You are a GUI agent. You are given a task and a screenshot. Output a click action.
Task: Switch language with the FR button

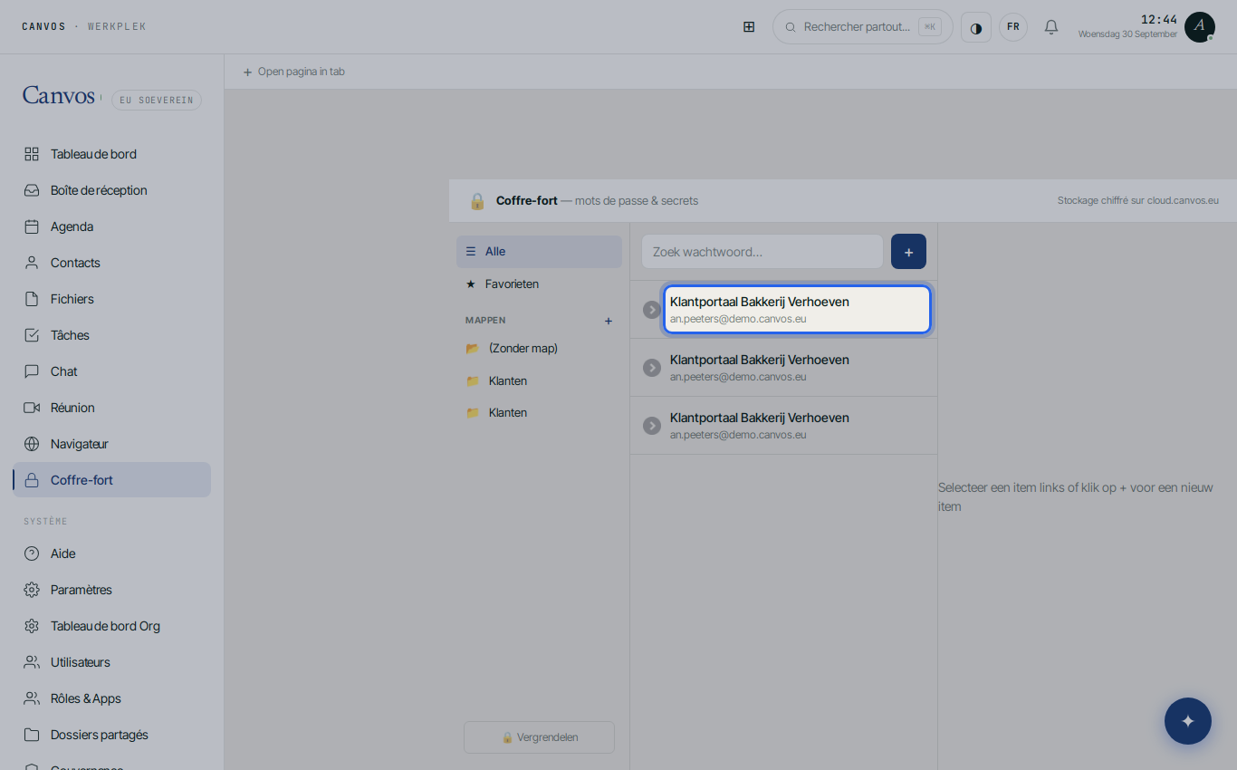tap(1013, 27)
